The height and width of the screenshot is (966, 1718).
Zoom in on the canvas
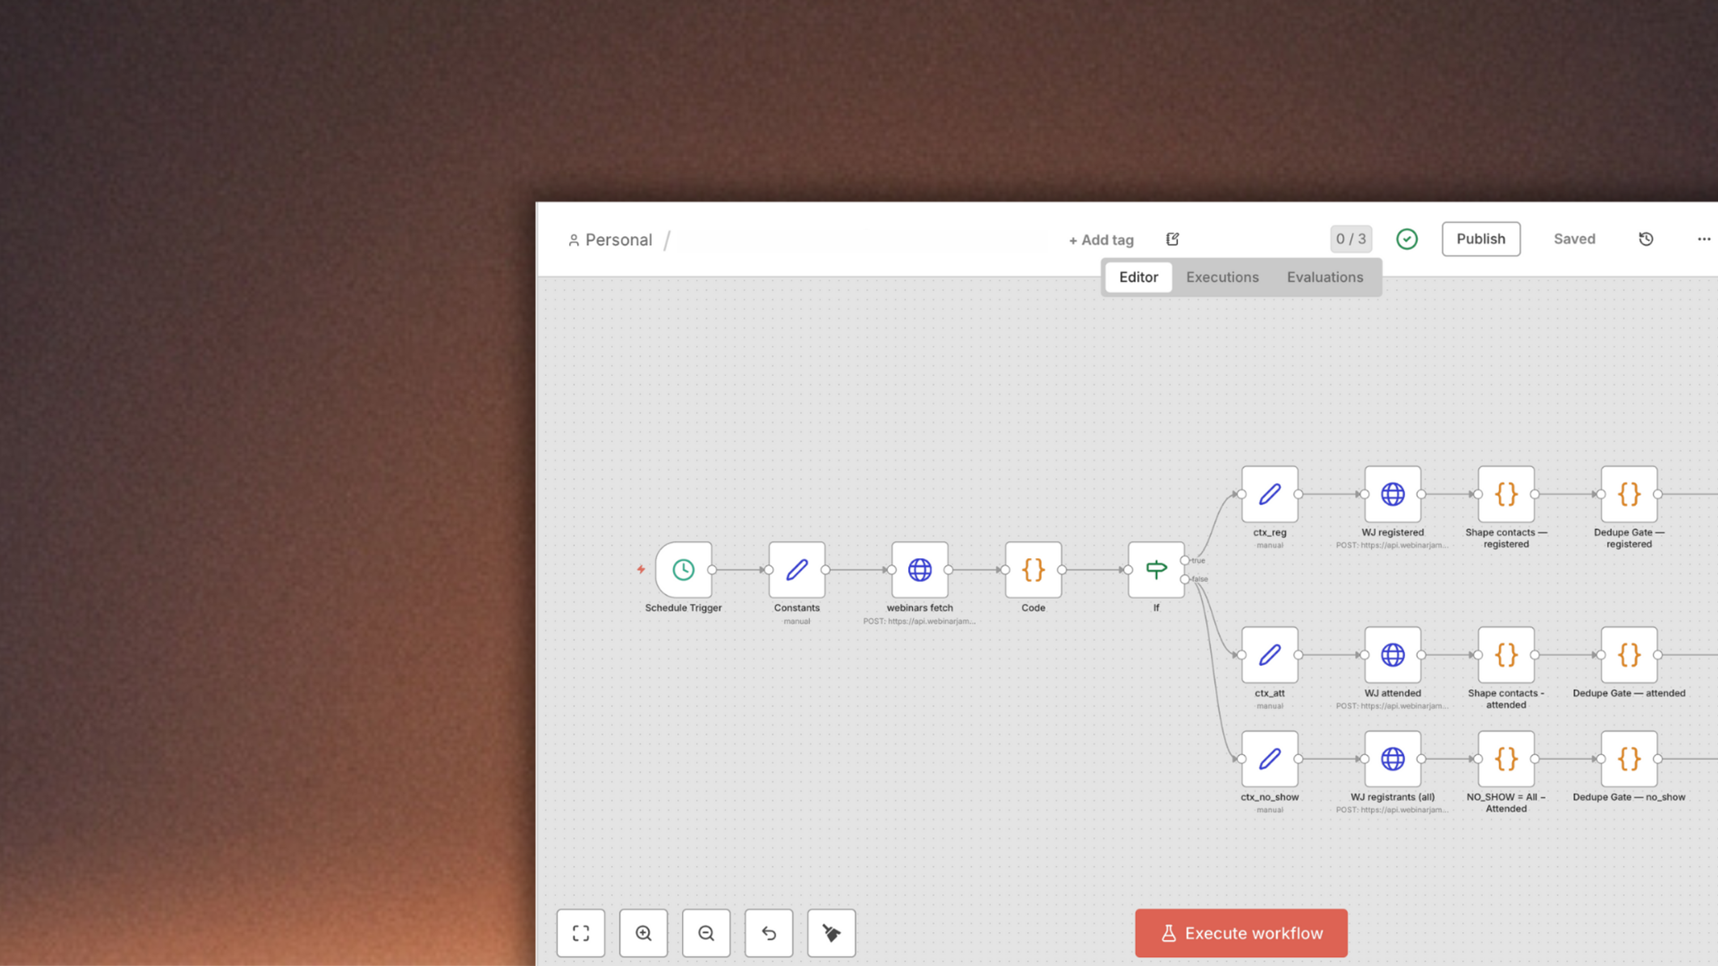pos(643,932)
